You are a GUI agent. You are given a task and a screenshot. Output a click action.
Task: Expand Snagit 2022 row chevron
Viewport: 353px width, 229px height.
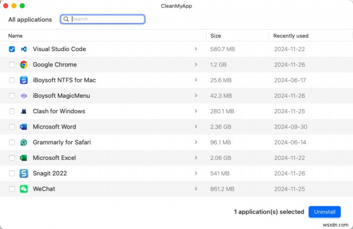coord(196,173)
